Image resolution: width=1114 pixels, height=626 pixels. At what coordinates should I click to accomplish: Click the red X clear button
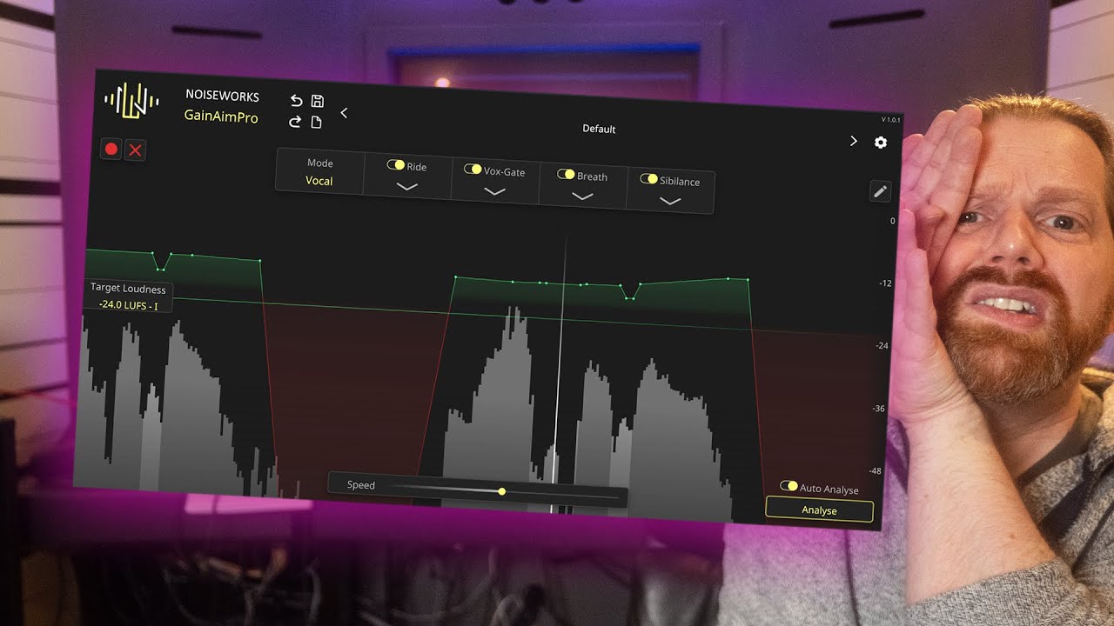pos(135,150)
